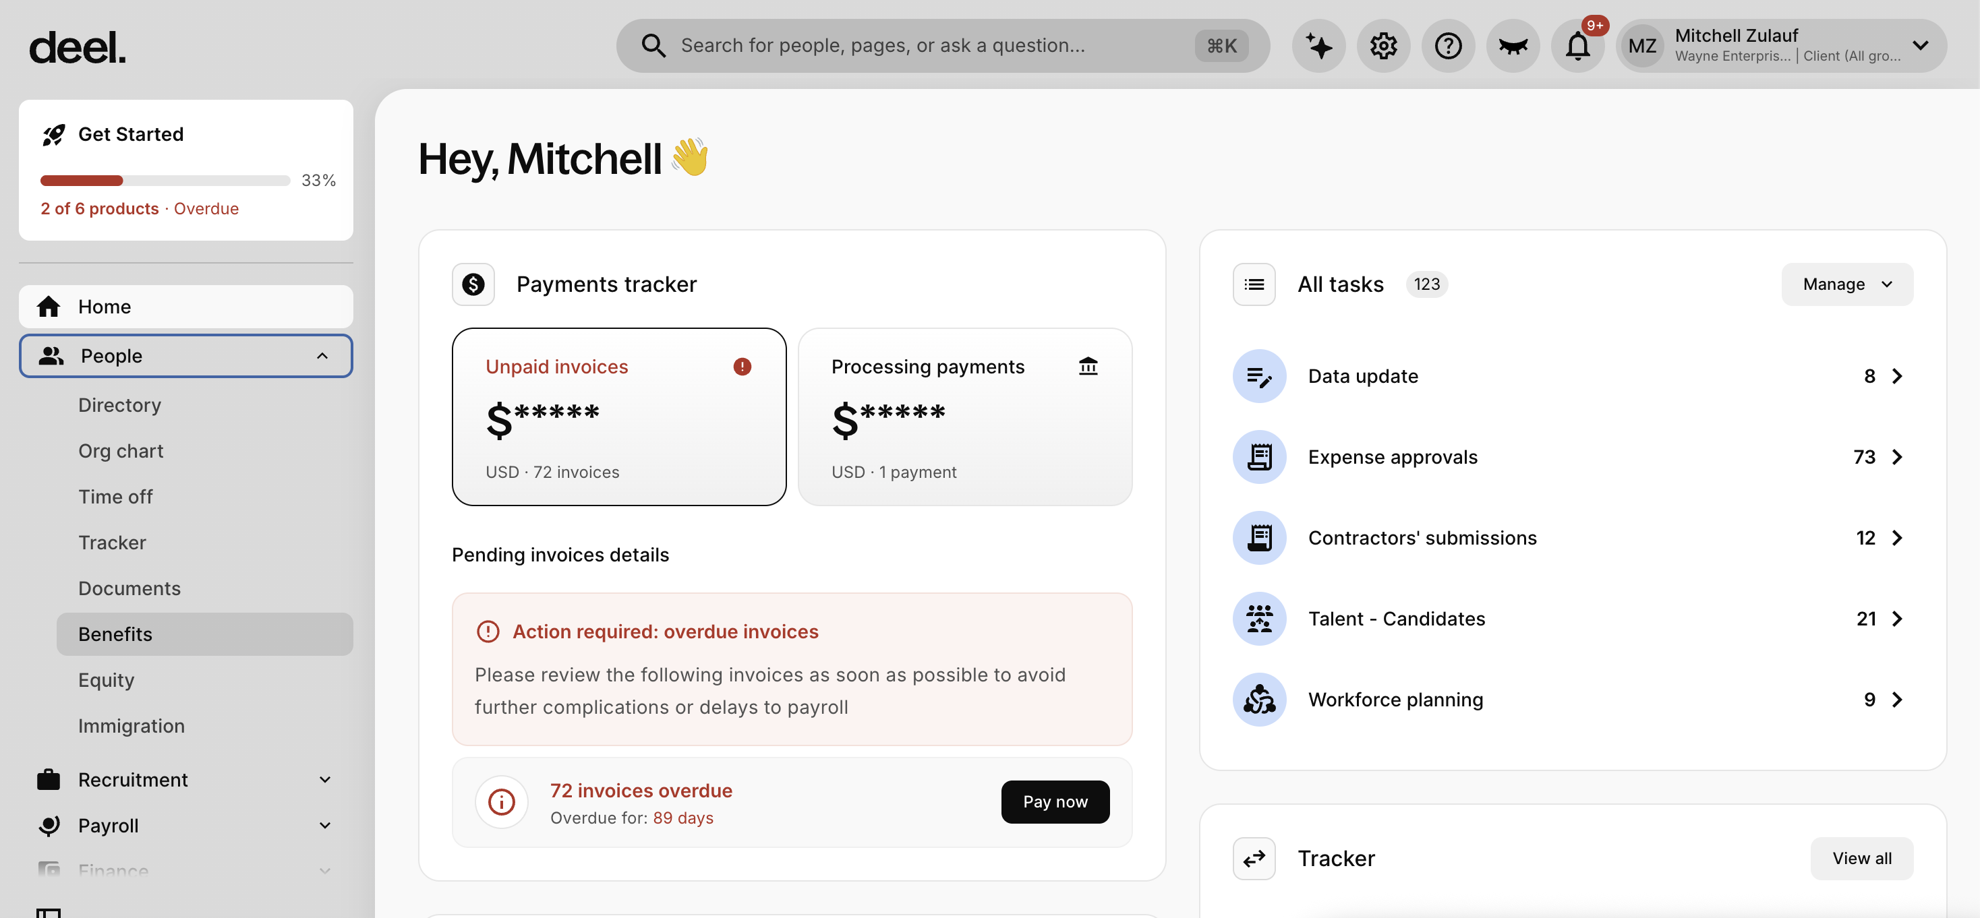Viewport: 1980px width, 918px height.
Task: Click the Get Started progress bar
Action: click(165, 181)
